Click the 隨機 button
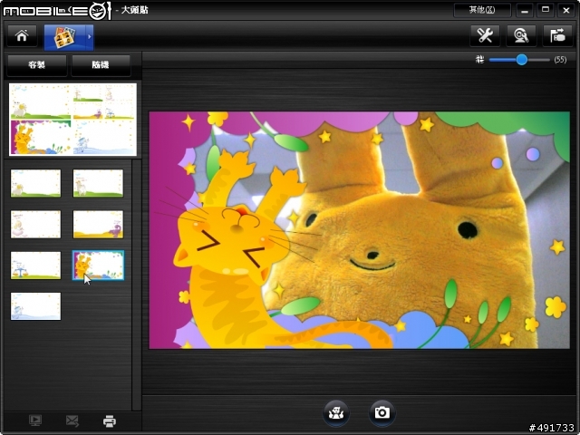 tap(101, 65)
